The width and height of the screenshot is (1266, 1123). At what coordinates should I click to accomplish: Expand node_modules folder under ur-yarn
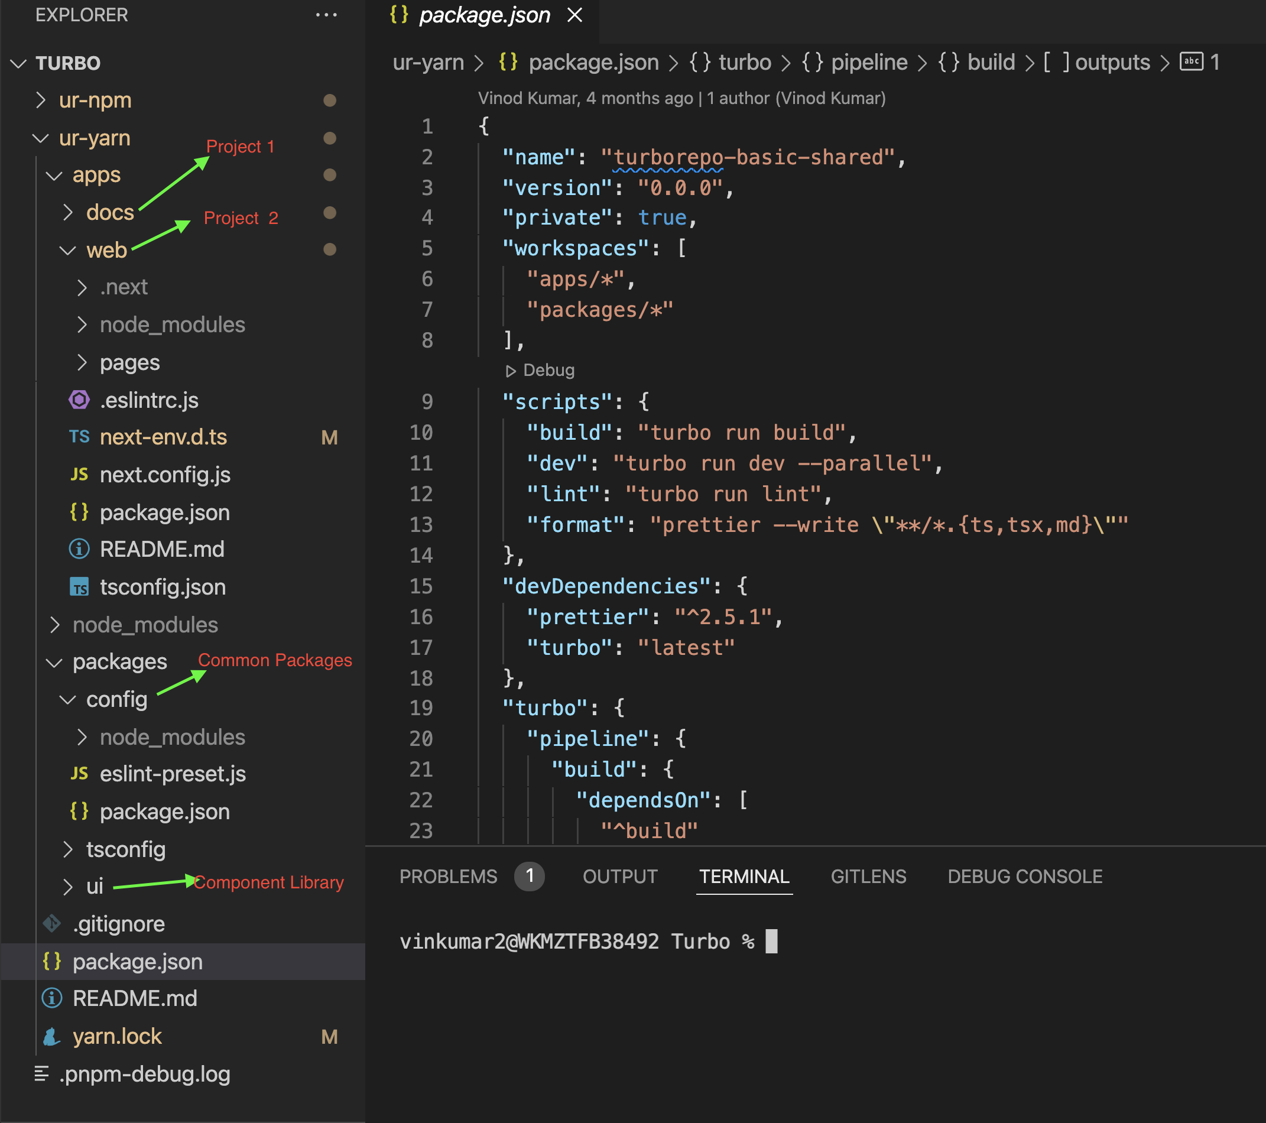tap(54, 625)
